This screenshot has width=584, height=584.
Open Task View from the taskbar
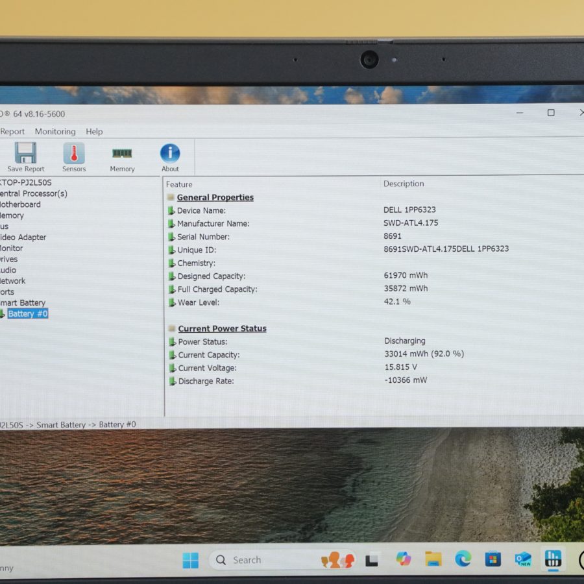pos(372,560)
